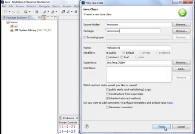Toggle Link with Editor in Package Explorer
Image resolution: width=195 pixels, height=134 pixels.
coord(44,17)
